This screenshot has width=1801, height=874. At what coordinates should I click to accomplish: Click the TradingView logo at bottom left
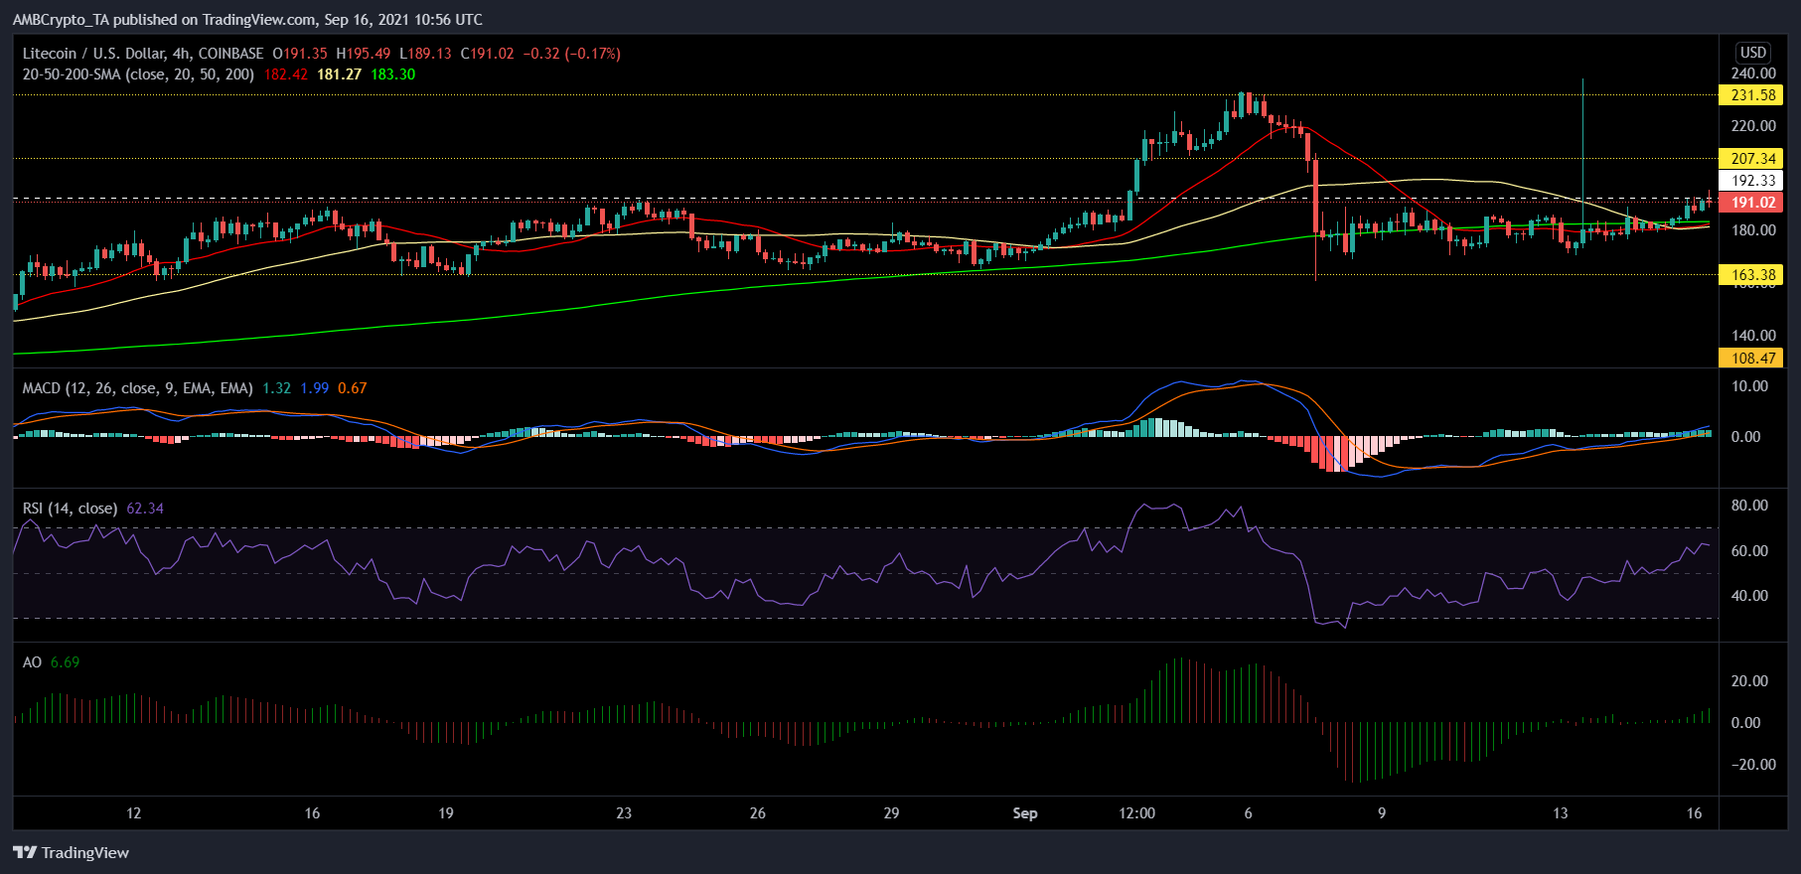tap(72, 852)
